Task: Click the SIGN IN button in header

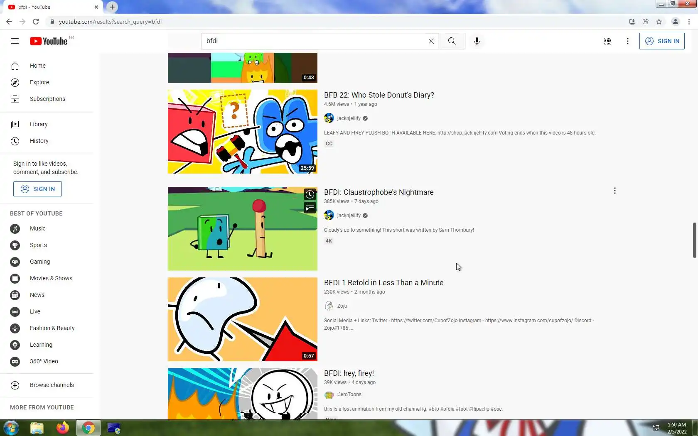Action: click(662, 41)
